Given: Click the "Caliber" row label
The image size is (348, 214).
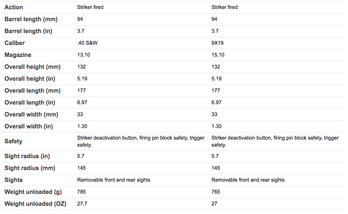Looking at the screenshot, I should pos(15,43).
